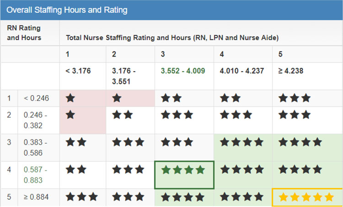Select three stars for RN 0.587 - 0.883, total 3.176 - 3.551
The width and height of the screenshot is (343, 207).
point(128,170)
